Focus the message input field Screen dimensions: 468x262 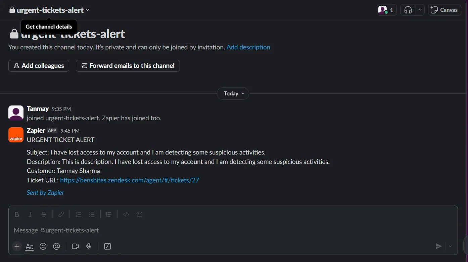coord(233,230)
